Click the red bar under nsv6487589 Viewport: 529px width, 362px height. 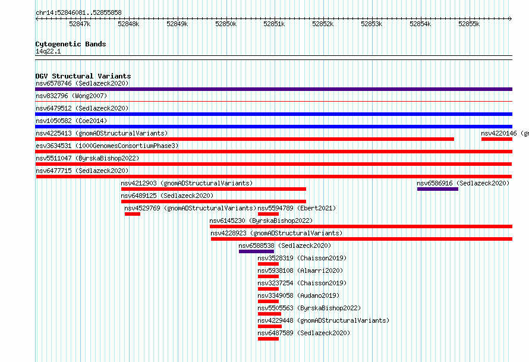[x=268, y=339]
